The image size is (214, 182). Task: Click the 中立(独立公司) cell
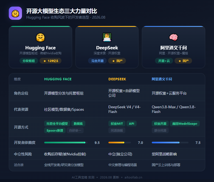point(120,154)
